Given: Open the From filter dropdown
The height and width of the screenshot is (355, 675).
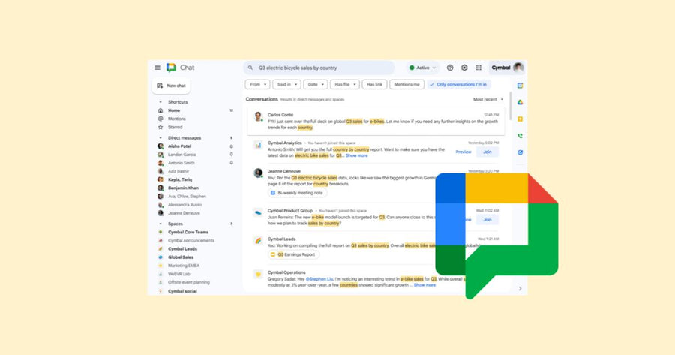Looking at the screenshot, I should pyautogui.click(x=257, y=85).
